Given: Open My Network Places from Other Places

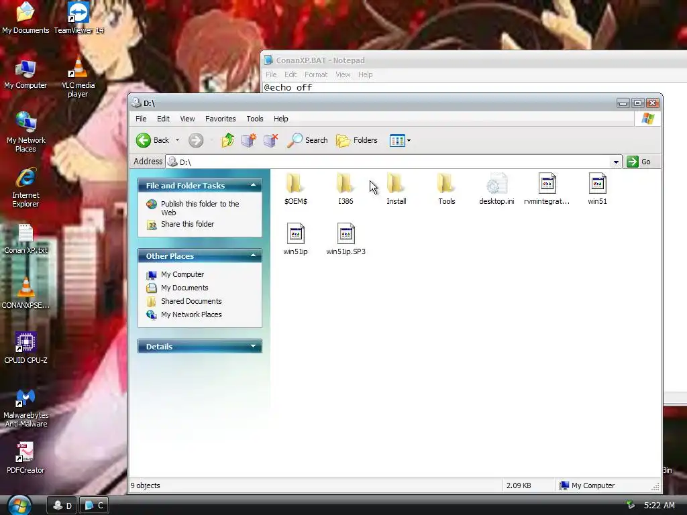Looking at the screenshot, I should point(191,315).
